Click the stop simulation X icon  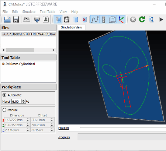tap(133, 20)
